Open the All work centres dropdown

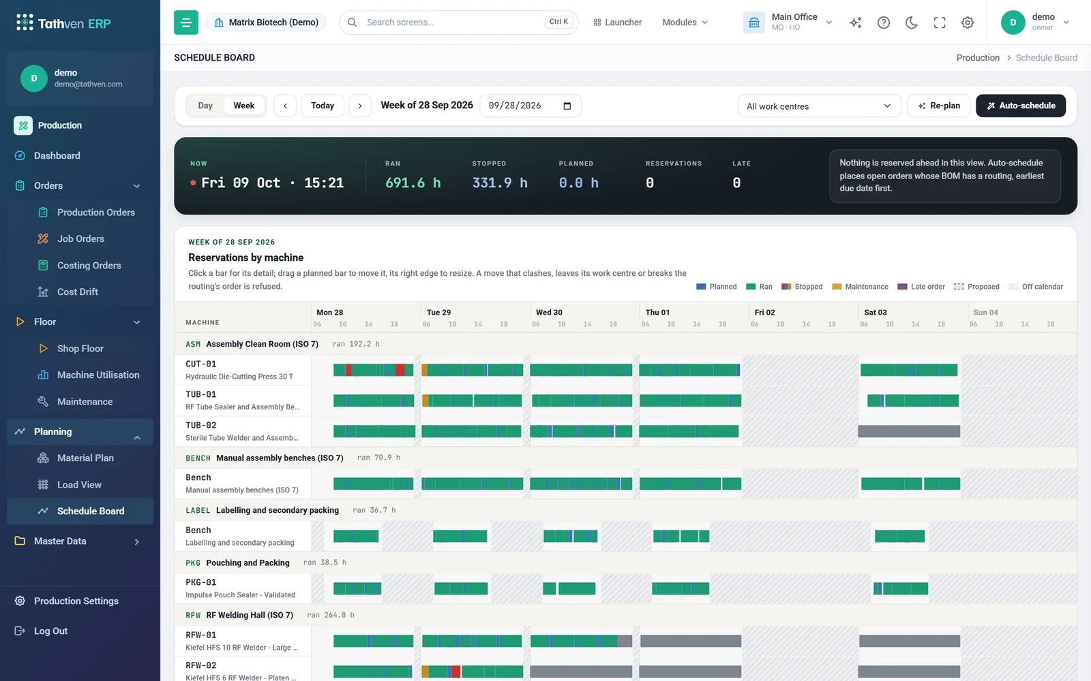(x=819, y=106)
